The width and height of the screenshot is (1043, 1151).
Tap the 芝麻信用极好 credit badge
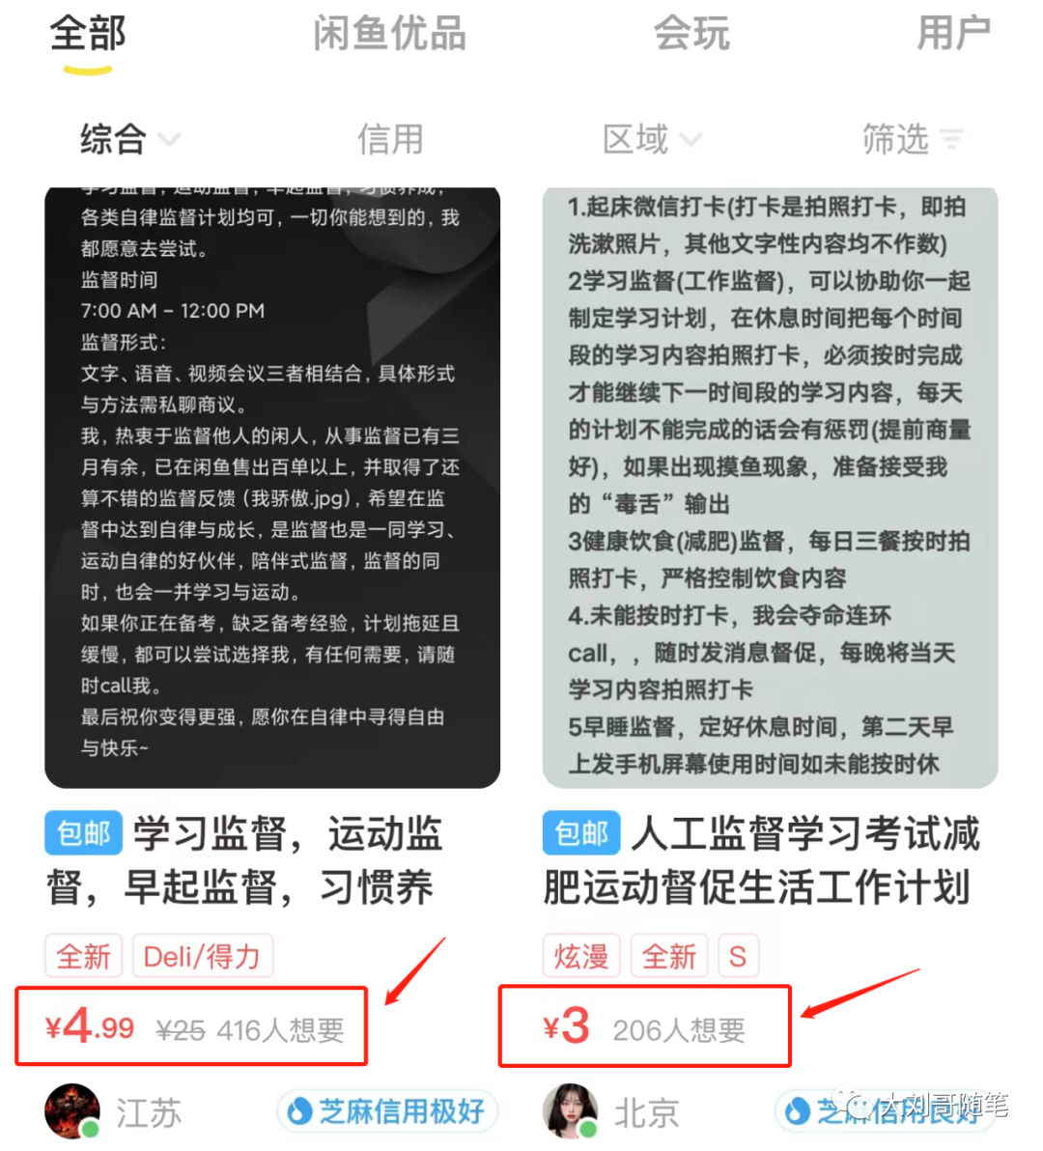387,1111
